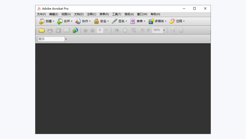Viewport: 246px width, 139px height.
Task: Open a file with the yellow folder icon
Action: pos(41,30)
